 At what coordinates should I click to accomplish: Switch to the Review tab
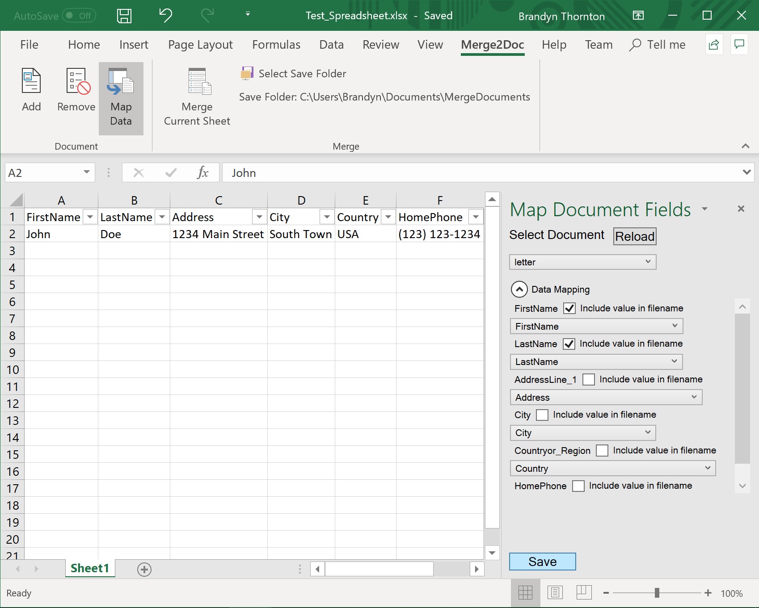click(x=381, y=45)
